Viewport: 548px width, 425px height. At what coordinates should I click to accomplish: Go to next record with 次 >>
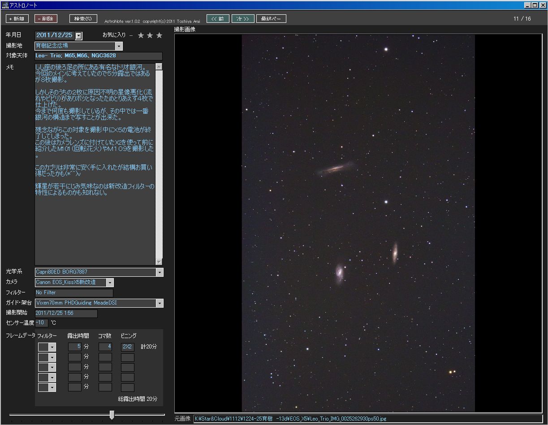click(x=243, y=19)
